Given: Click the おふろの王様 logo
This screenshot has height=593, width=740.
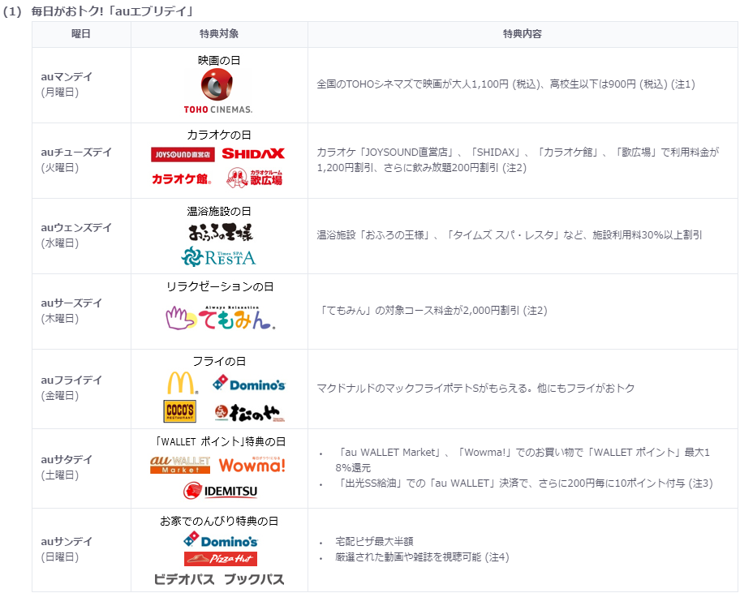Looking at the screenshot, I should 221,232.
